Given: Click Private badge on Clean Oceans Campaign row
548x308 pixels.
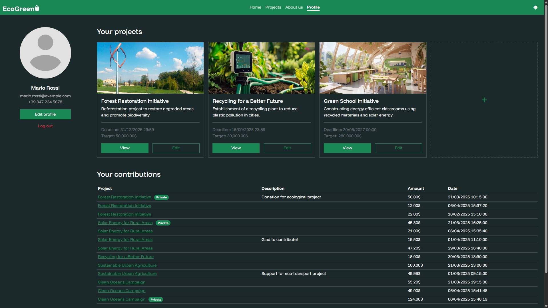Looking at the screenshot, I should pyautogui.click(x=156, y=299).
